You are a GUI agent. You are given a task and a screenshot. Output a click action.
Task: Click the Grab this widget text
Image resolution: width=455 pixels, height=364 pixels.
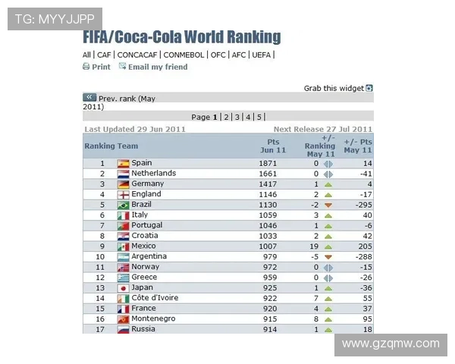coord(334,88)
